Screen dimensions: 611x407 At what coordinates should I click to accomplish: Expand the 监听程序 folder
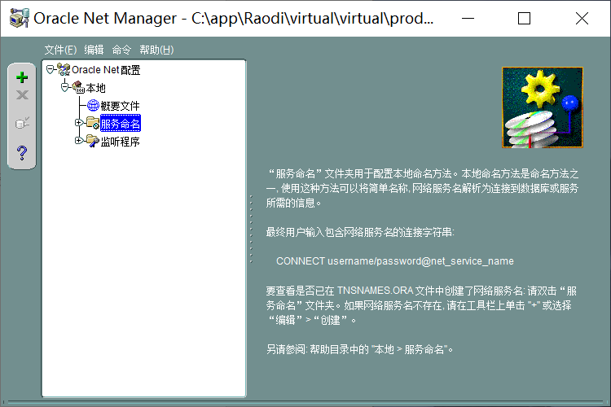tap(79, 140)
